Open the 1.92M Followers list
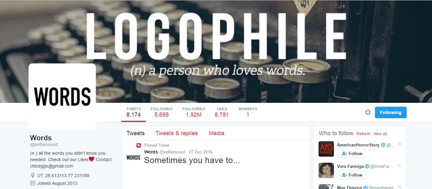This screenshot has height=189, width=432. [x=194, y=112]
